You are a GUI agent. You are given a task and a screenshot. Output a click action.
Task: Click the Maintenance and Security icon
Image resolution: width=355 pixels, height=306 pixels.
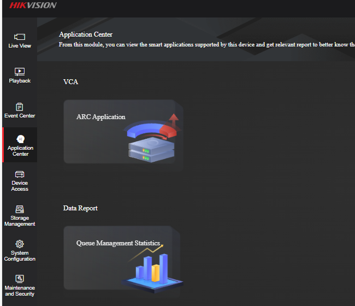coord(20,279)
